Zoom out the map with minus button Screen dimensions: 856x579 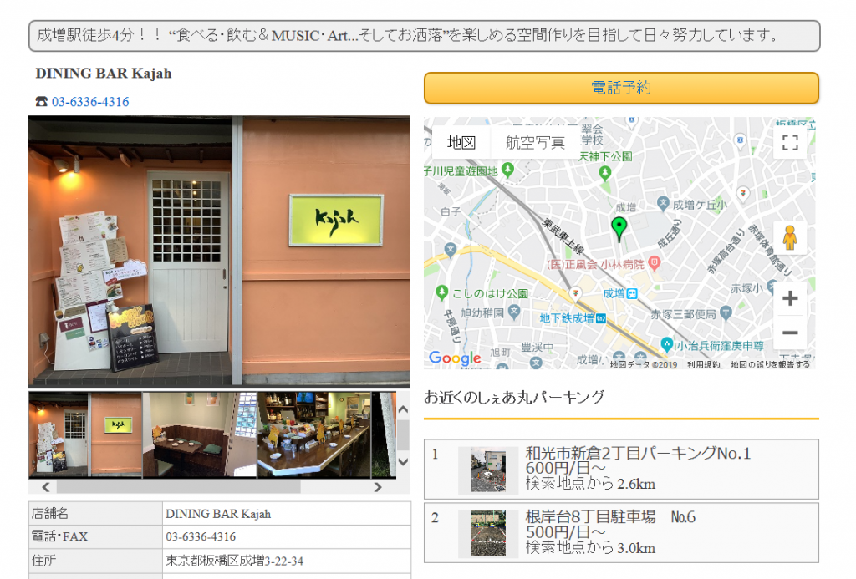tap(790, 333)
